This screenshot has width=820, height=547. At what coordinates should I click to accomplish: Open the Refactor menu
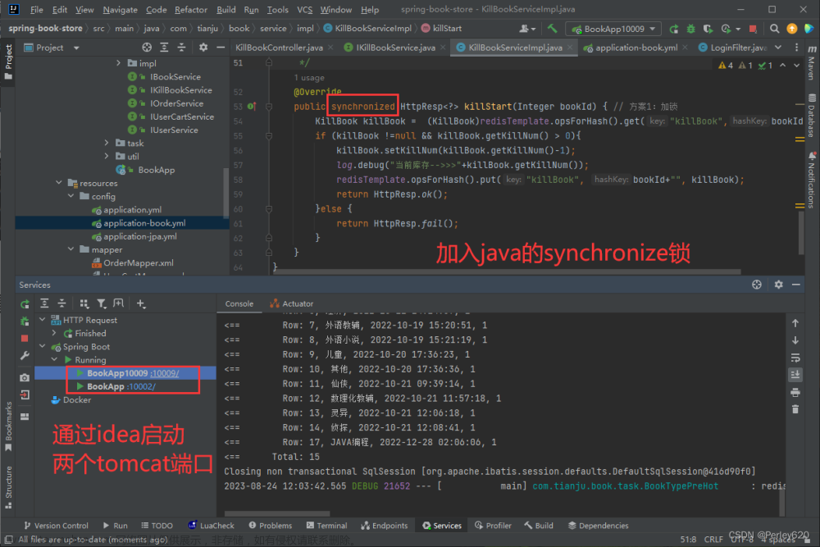click(191, 9)
